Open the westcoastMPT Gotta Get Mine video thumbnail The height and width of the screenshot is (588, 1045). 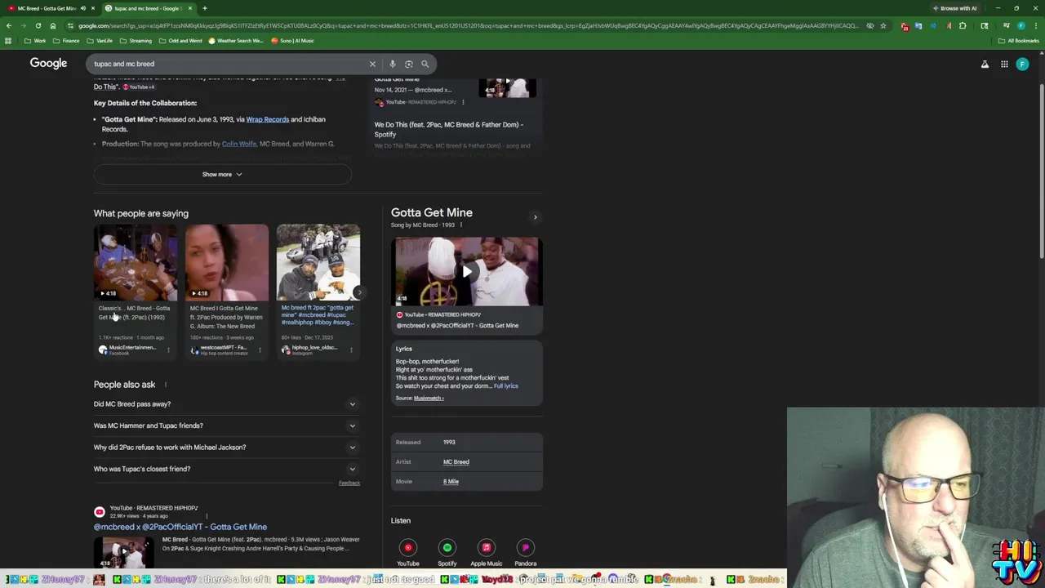(x=227, y=262)
